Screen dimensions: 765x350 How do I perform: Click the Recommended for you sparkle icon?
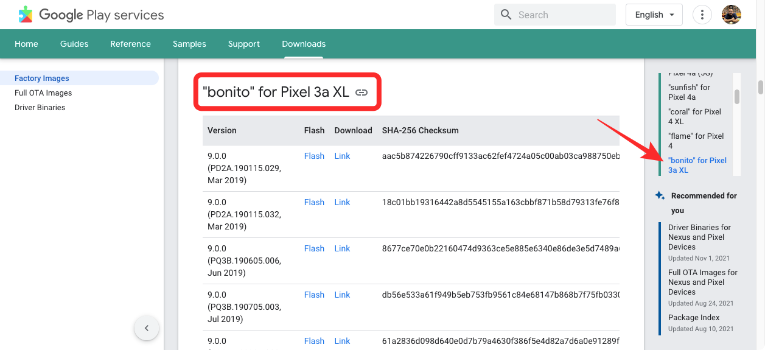click(x=660, y=195)
